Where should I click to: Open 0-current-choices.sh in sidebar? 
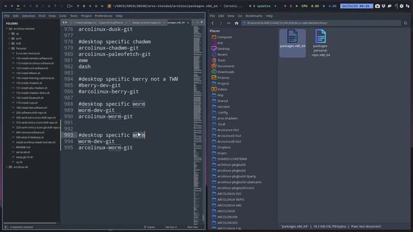[x=28, y=53]
